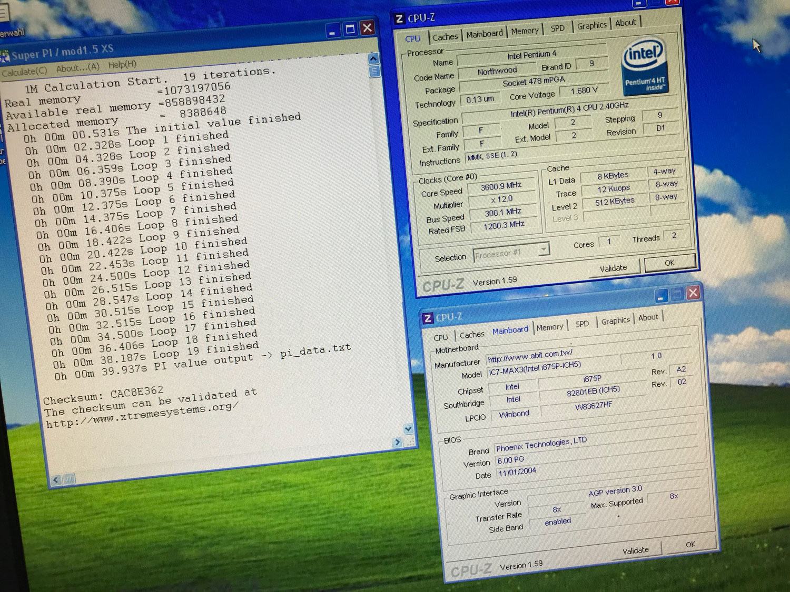Click the Package field Socket 478 mPGA
The image size is (790, 592).
coord(534,82)
